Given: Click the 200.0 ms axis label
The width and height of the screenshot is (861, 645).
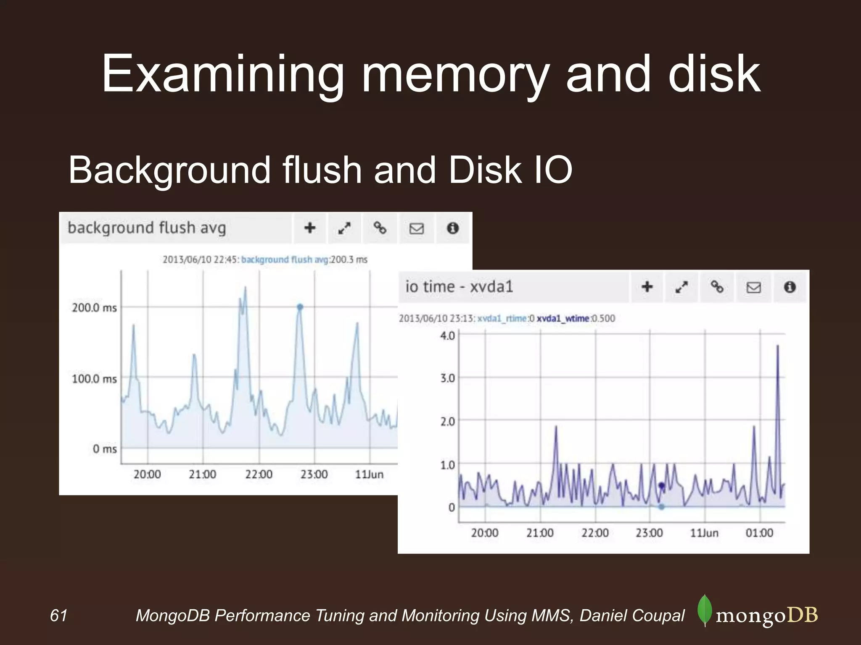Looking at the screenshot, I should click(x=94, y=308).
